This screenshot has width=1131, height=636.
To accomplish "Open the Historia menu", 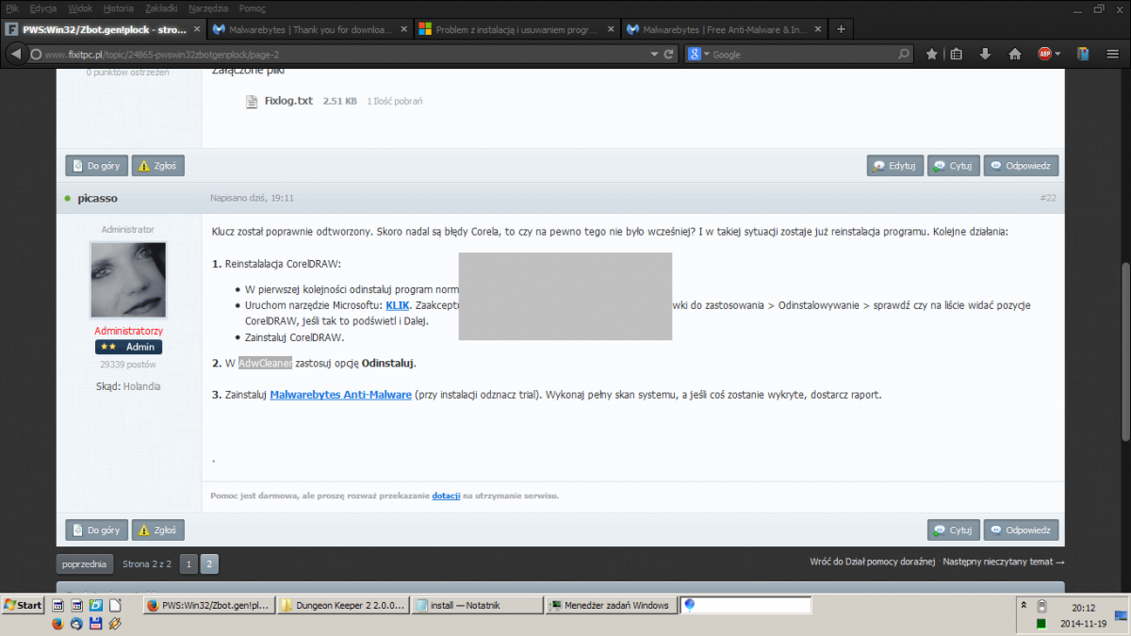I will [119, 8].
